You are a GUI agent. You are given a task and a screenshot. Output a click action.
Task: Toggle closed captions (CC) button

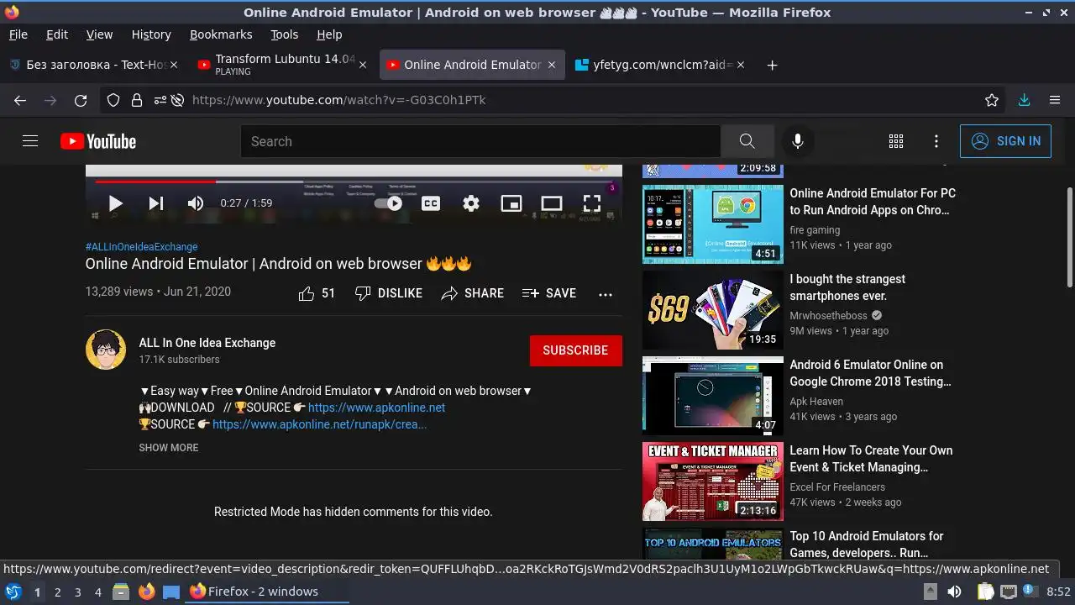click(x=431, y=203)
